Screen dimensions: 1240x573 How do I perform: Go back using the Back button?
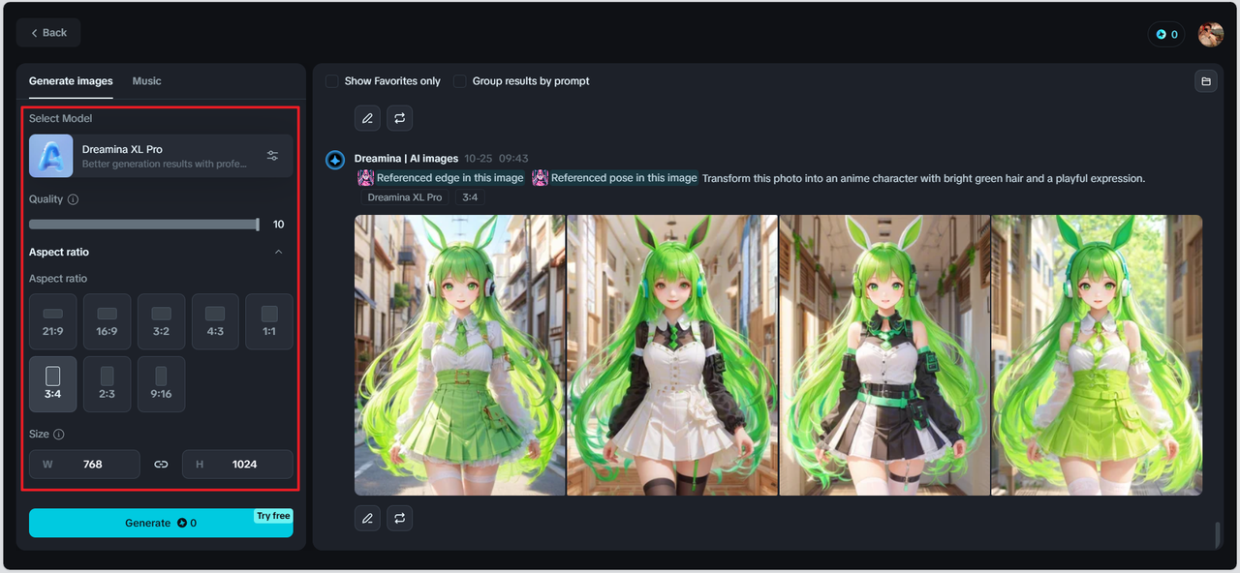click(x=48, y=33)
